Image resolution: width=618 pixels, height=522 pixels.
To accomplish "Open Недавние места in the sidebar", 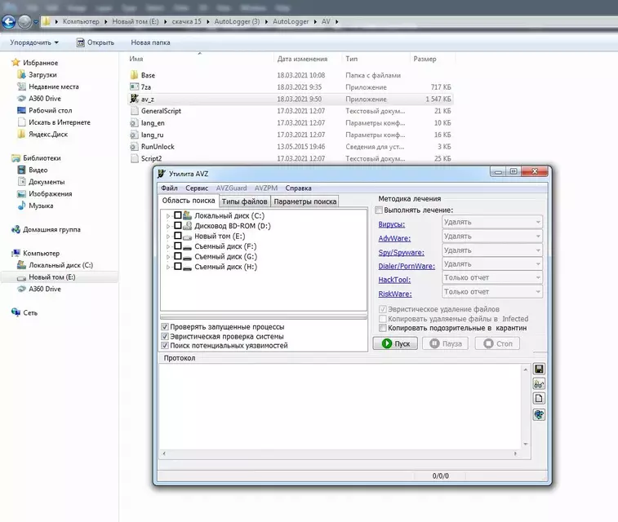I will point(53,86).
